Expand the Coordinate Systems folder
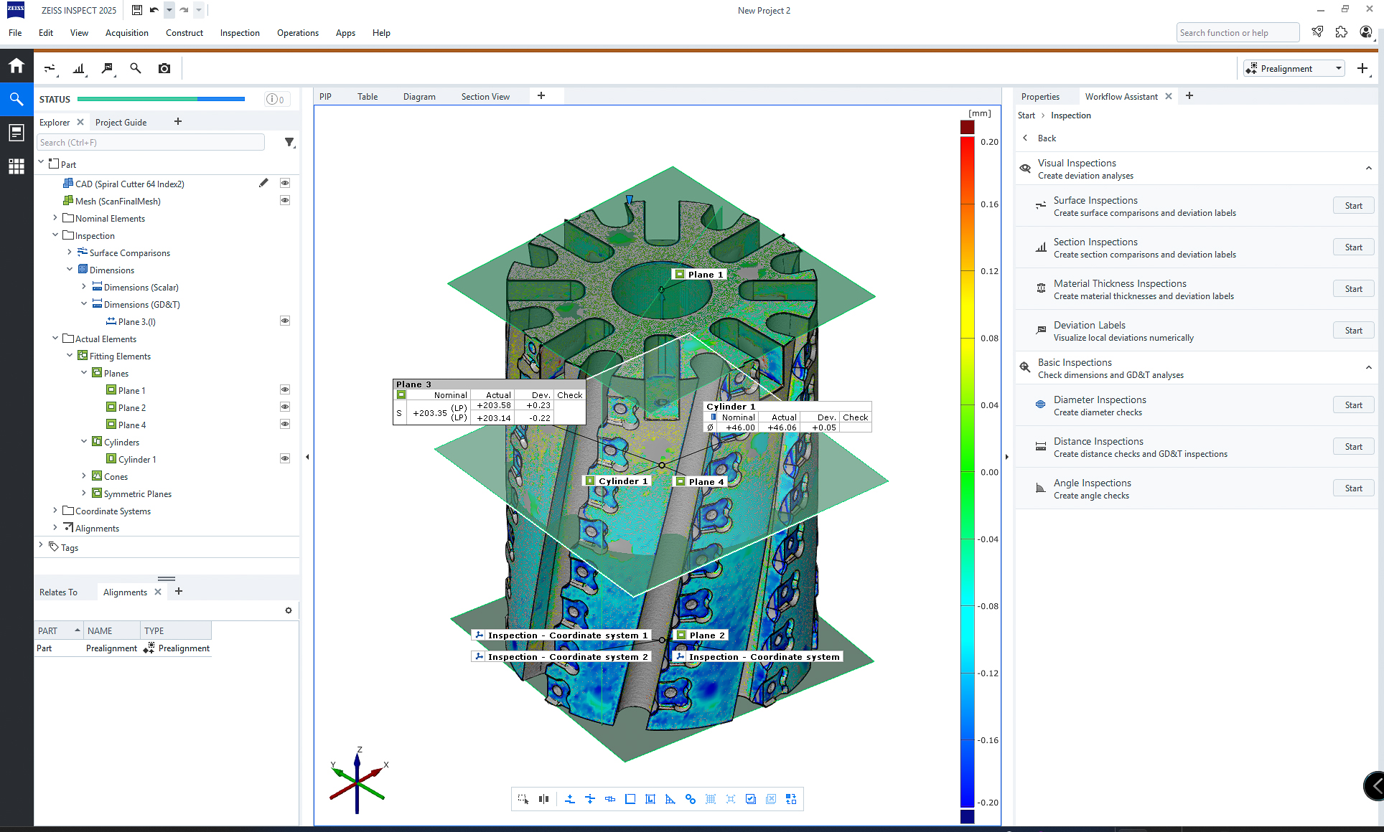This screenshot has height=832, width=1384. coord(55,511)
